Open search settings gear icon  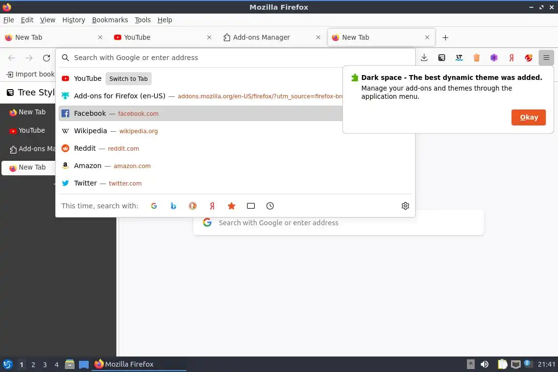[405, 206]
